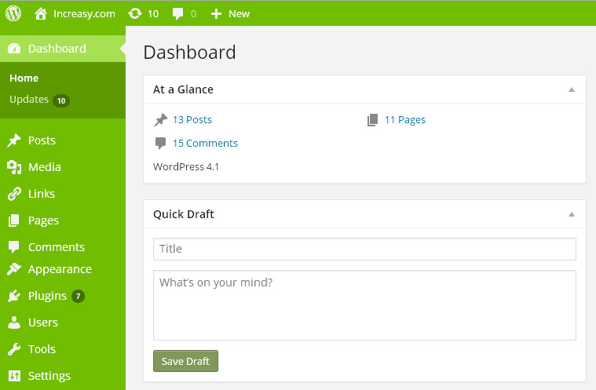This screenshot has width=596, height=390.
Task: Open Plugins via the plug icon
Action: click(14, 296)
